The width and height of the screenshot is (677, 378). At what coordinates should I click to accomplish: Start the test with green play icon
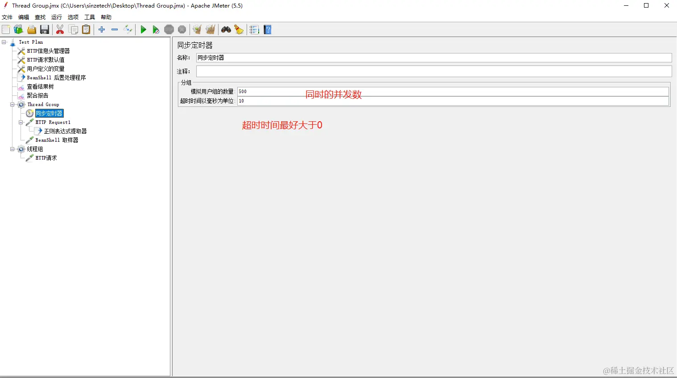pos(143,29)
